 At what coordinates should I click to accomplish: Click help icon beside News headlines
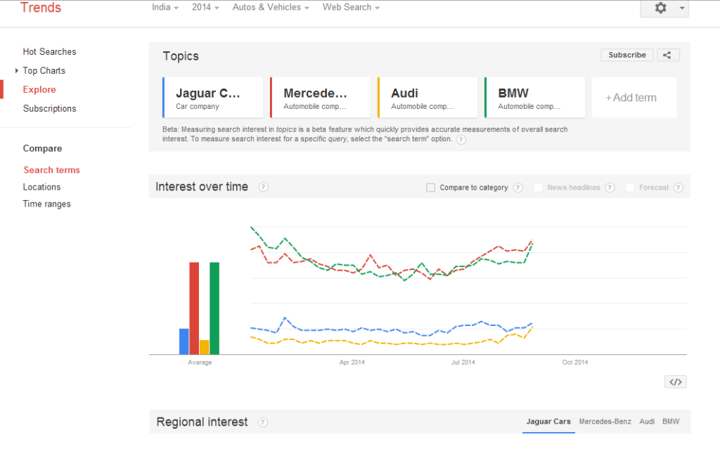click(610, 188)
